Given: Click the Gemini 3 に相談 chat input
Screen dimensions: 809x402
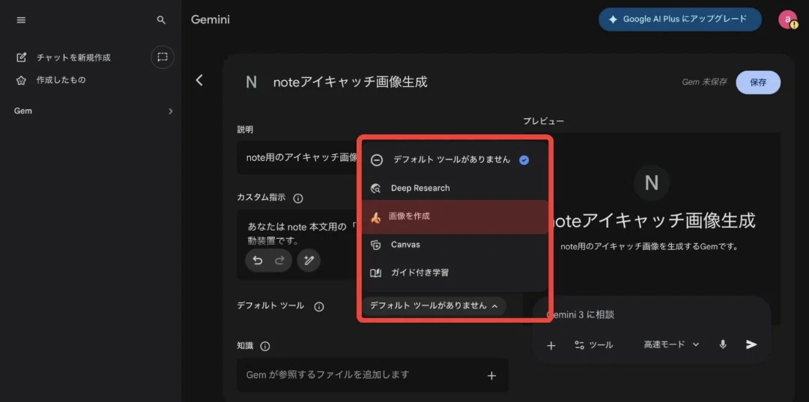Looking at the screenshot, I should (652, 314).
